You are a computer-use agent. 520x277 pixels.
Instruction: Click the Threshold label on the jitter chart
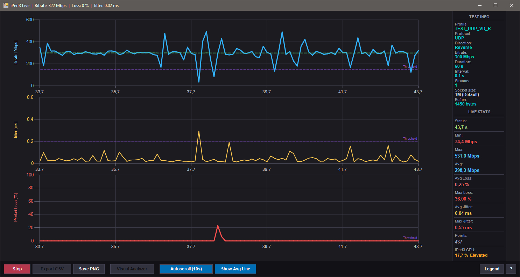point(410,139)
